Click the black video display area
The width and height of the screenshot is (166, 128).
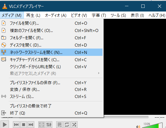click(135, 67)
